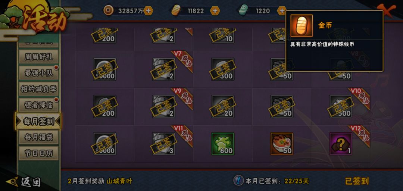Open the 每月福袋 tab
Image resolution: width=403 pixels, height=191 pixels.
click(38, 137)
